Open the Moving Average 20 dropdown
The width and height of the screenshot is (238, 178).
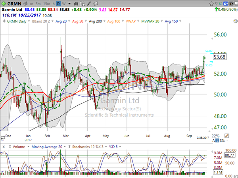[x=65, y=147]
